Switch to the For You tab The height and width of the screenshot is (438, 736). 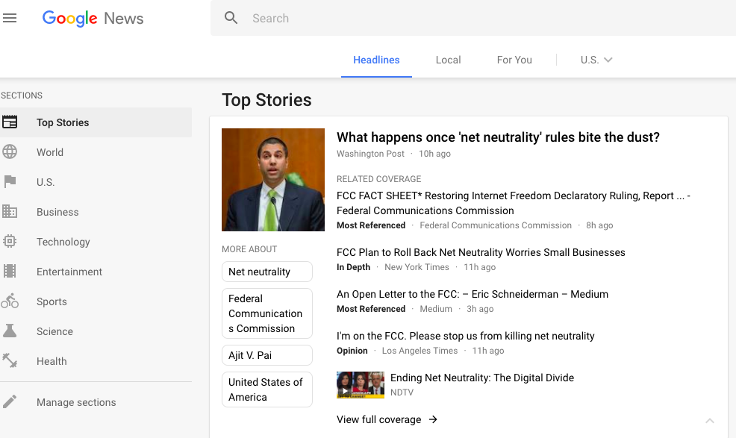point(514,60)
